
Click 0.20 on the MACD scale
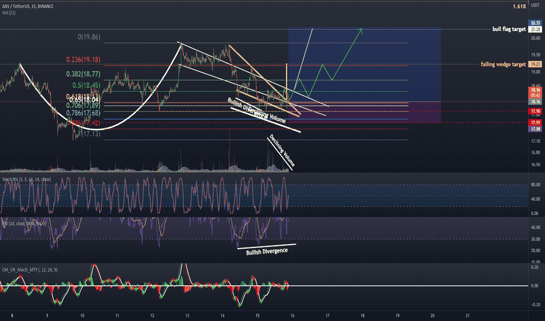[x=535, y=267]
